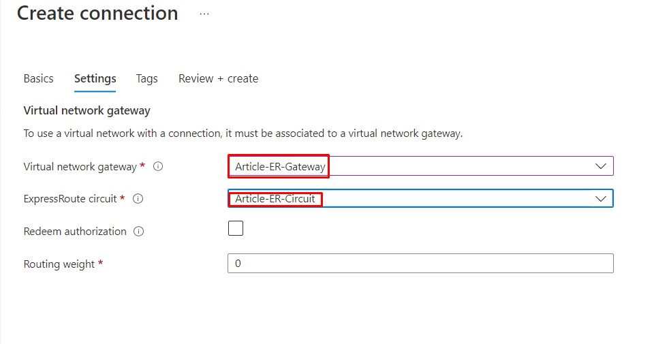This screenshot has width=654, height=344.
Task: Switch to the Basics tab
Action: (38, 78)
